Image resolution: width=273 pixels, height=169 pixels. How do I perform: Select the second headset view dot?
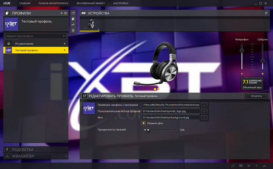(x=158, y=89)
